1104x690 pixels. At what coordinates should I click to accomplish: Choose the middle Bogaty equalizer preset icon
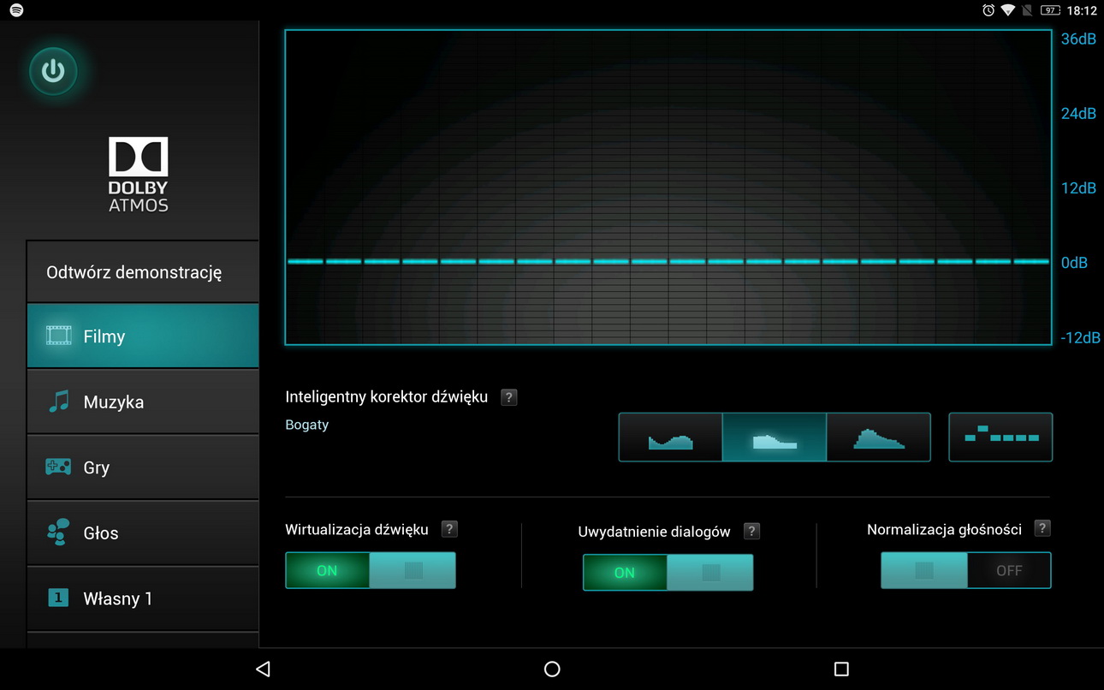tap(775, 437)
